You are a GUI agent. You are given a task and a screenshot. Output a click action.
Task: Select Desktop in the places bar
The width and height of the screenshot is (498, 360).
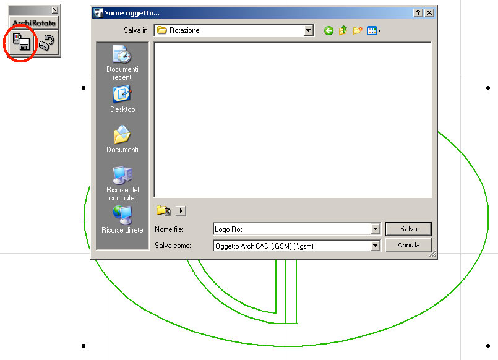click(x=122, y=99)
